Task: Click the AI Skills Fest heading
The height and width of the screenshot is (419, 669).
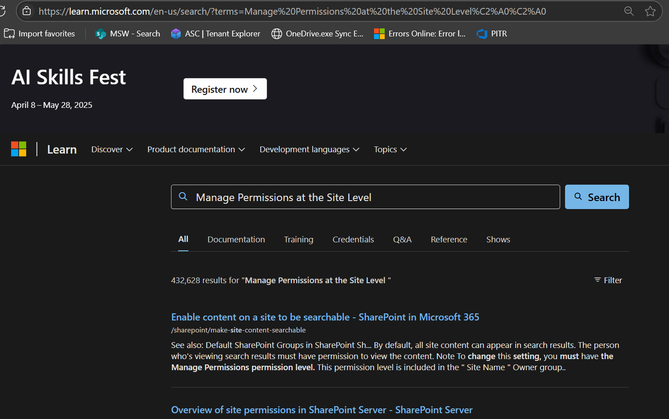Action: pos(68,78)
